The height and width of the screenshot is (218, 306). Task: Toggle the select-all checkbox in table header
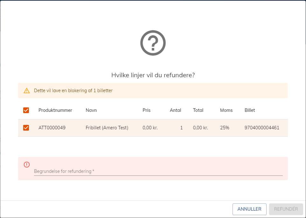(26, 110)
